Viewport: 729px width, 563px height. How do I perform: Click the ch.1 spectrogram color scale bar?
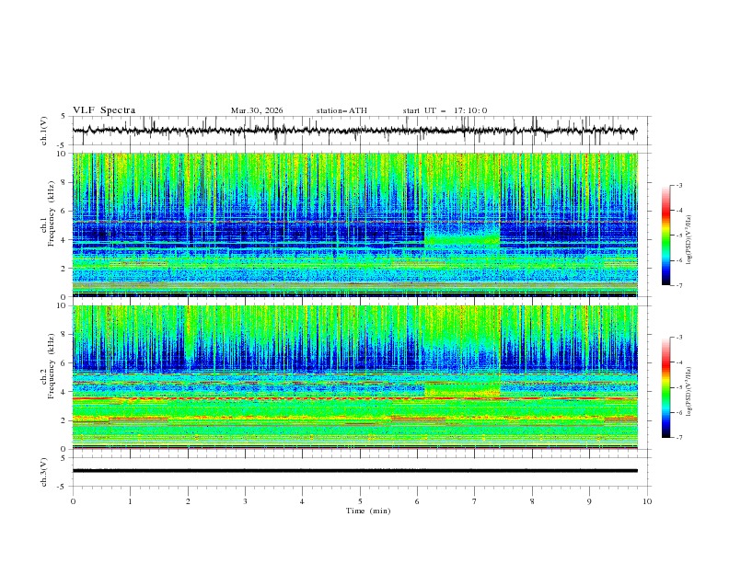[665, 236]
